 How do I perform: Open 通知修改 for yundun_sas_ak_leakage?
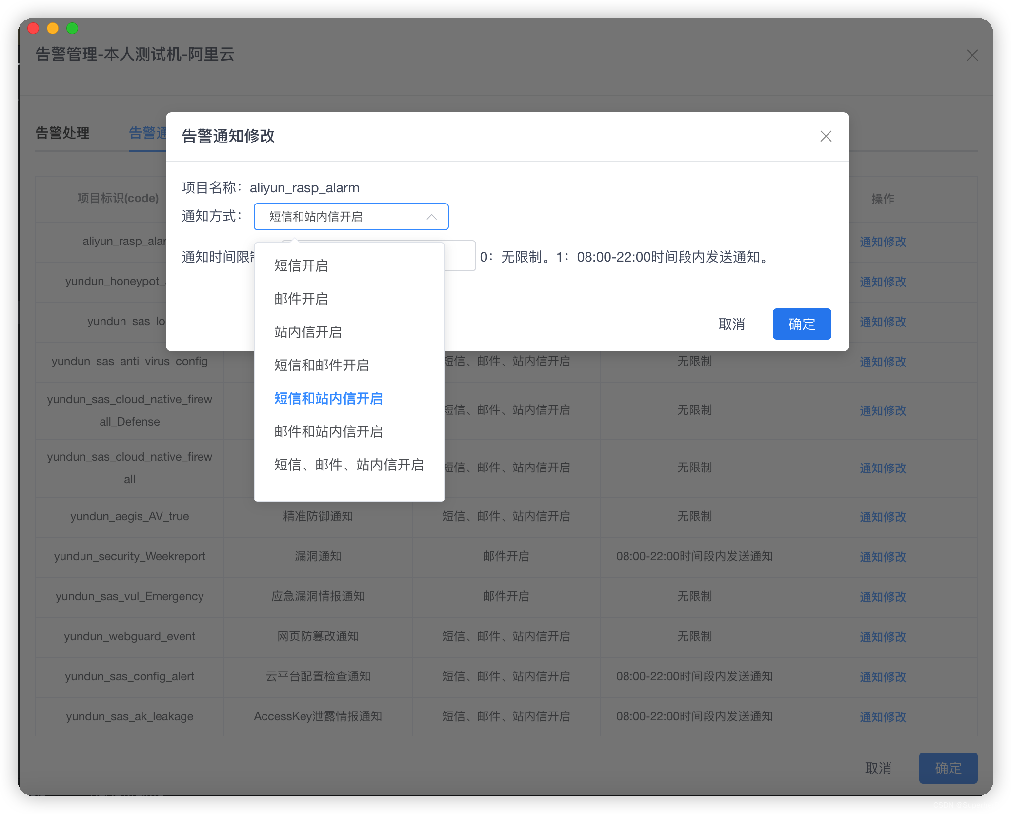883,717
